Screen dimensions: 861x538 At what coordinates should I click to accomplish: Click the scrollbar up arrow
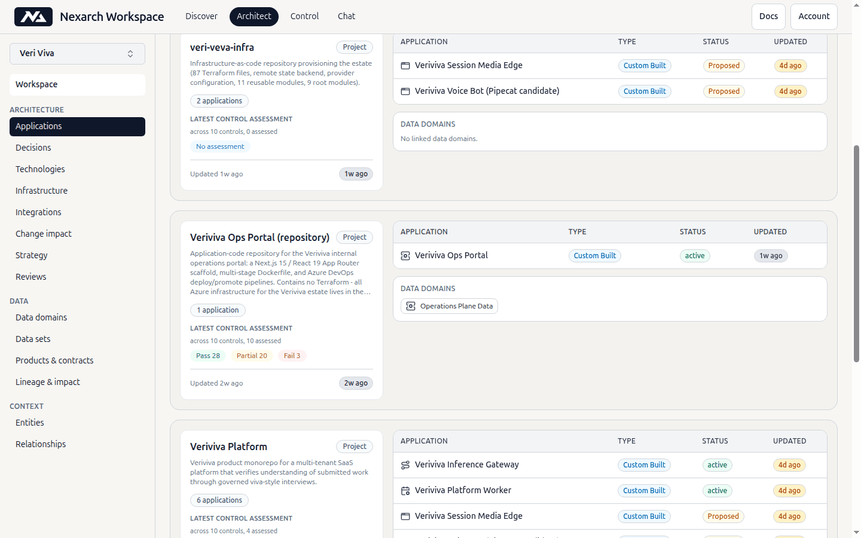(856, 5)
